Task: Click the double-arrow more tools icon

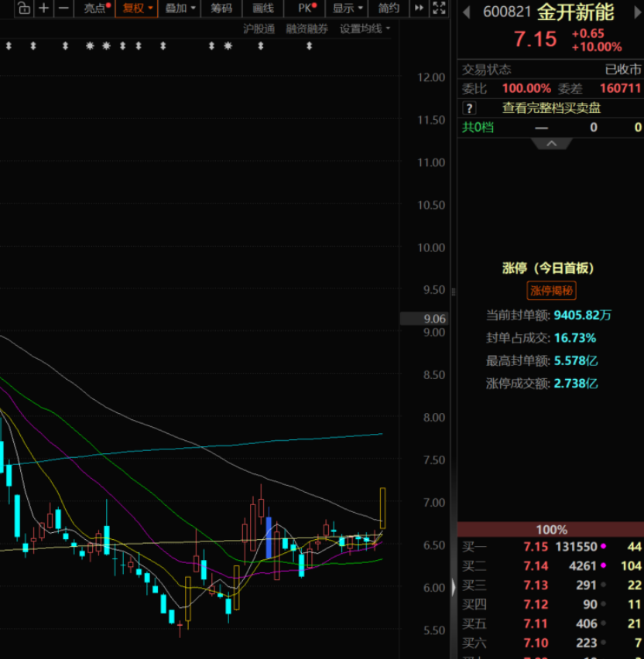Action: [419, 8]
